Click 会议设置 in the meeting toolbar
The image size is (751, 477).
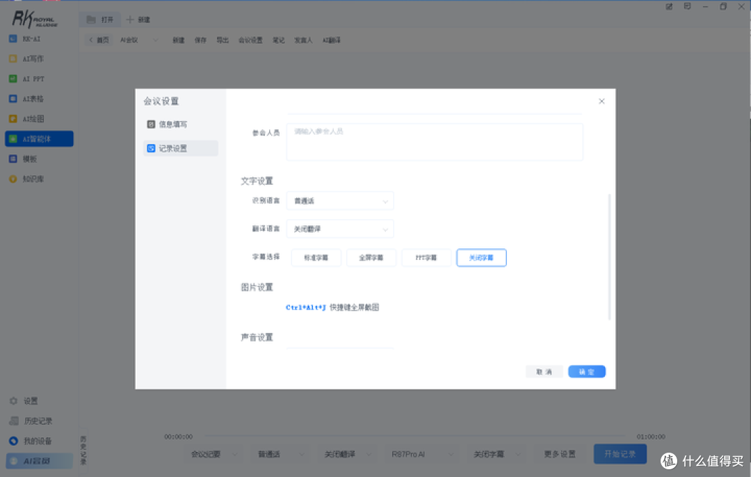[250, 40]
